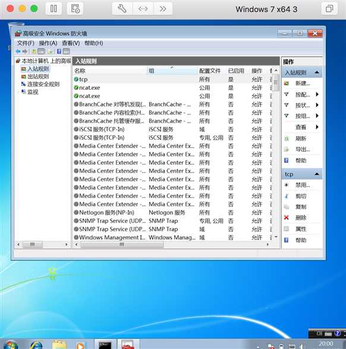Screen dimensions: 346x349
Task: Click the blue help toolbar icon
Action: [59, 52]
